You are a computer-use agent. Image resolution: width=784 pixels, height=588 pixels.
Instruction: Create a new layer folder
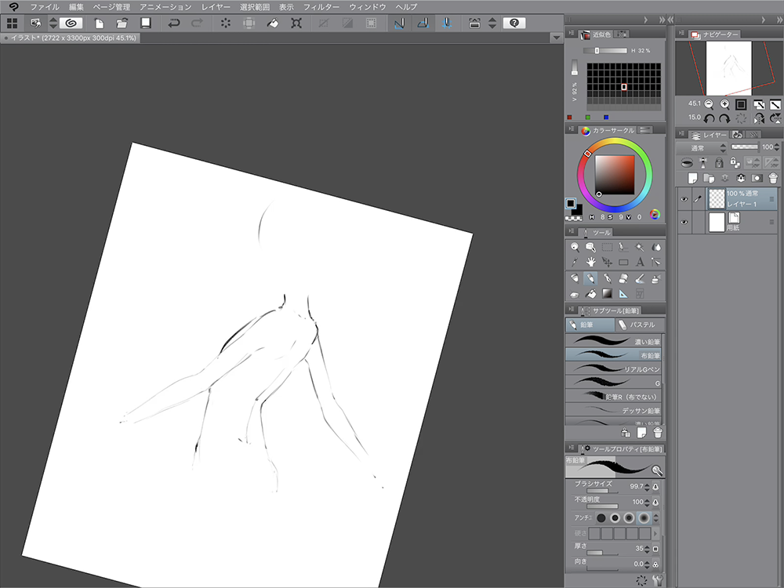coord(709,178)
